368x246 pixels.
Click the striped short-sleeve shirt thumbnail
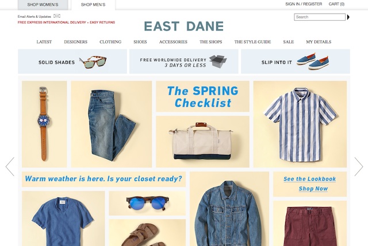pyautogui.click(x=300, y=124)
